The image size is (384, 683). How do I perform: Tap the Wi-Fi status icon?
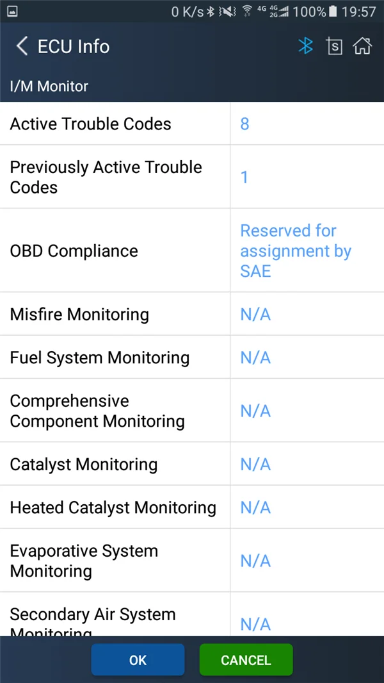(248, 12)
